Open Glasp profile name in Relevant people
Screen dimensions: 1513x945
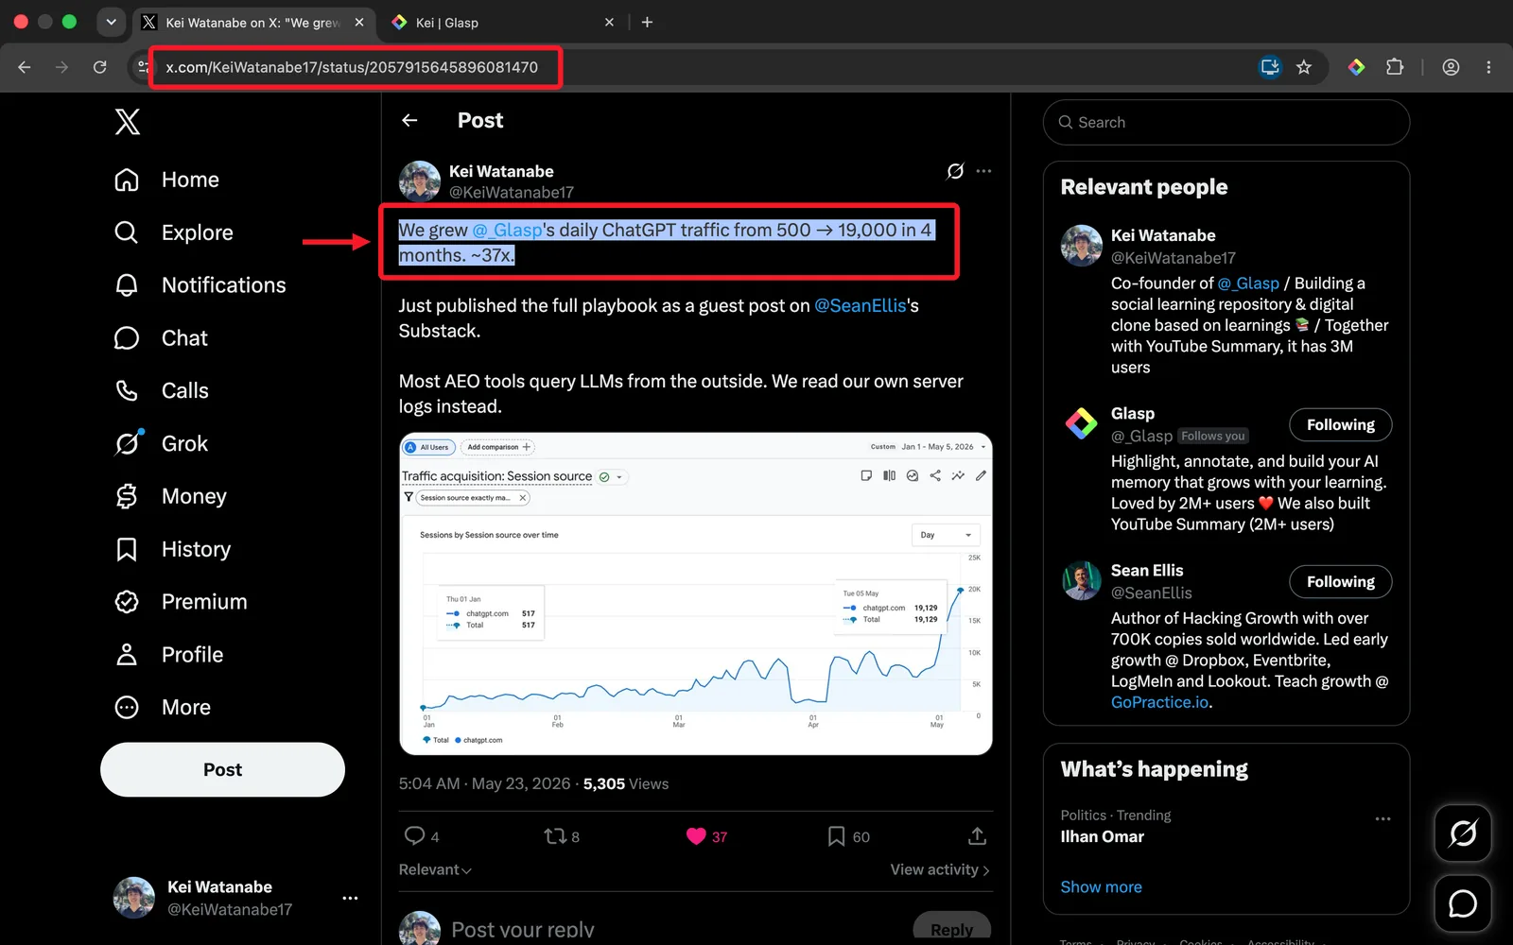(1133, 413)
